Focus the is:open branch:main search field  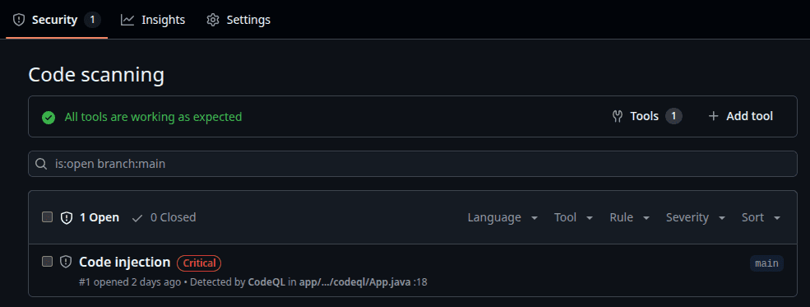412,164
